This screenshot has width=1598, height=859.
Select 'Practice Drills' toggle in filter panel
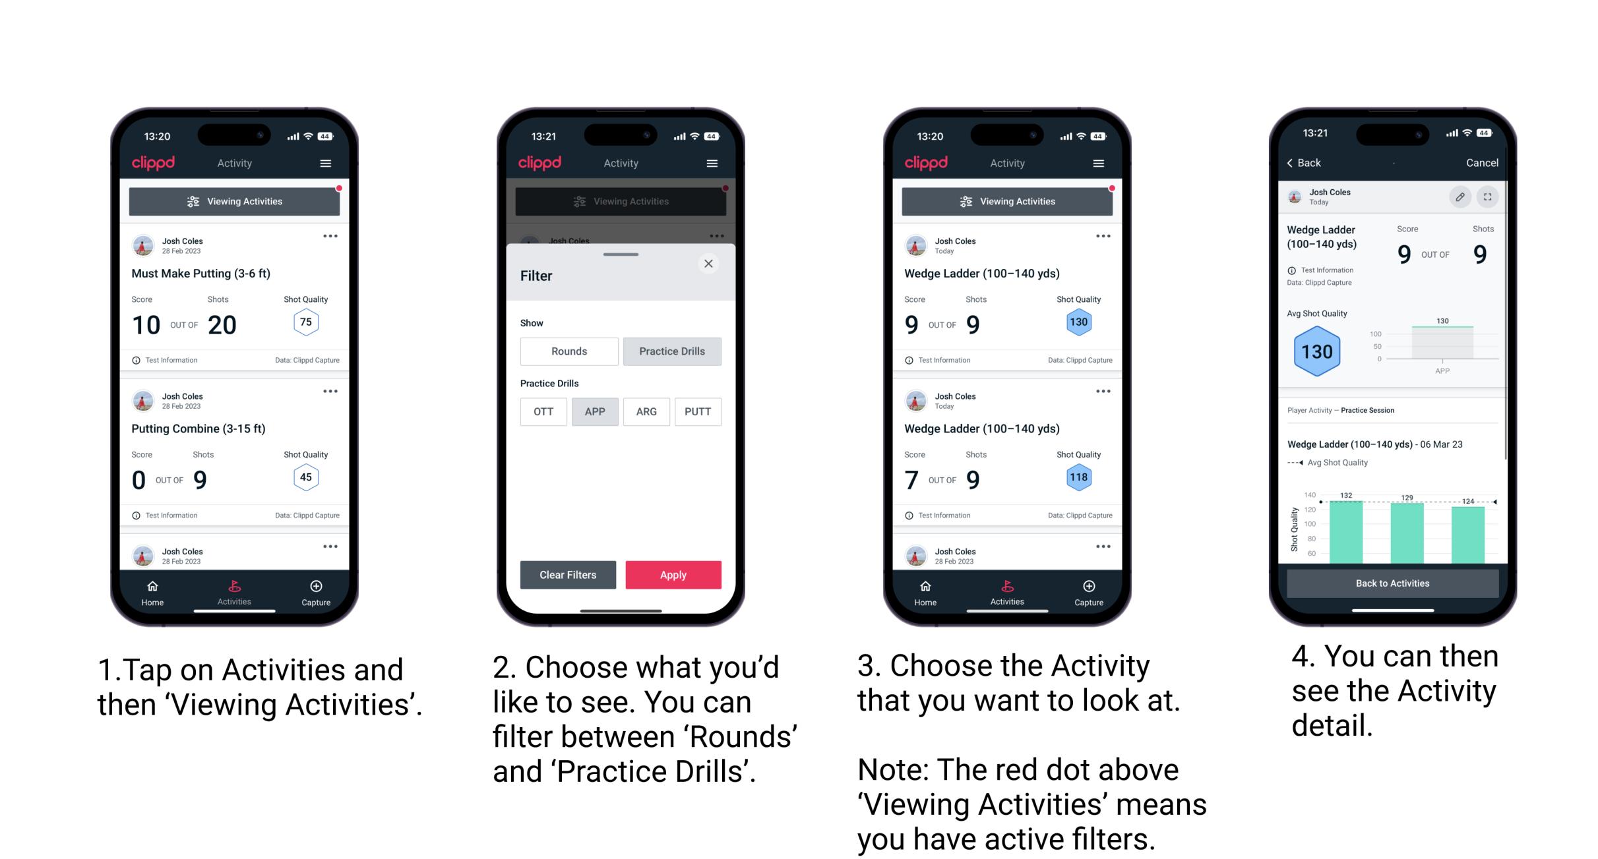coord(672,351)
